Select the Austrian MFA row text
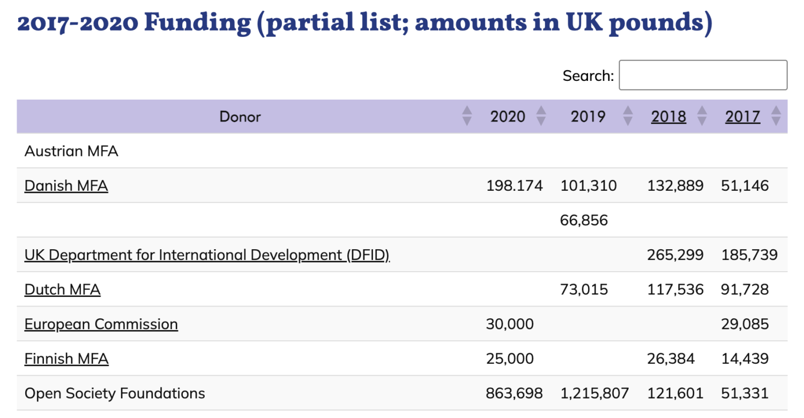 point(71,151)
